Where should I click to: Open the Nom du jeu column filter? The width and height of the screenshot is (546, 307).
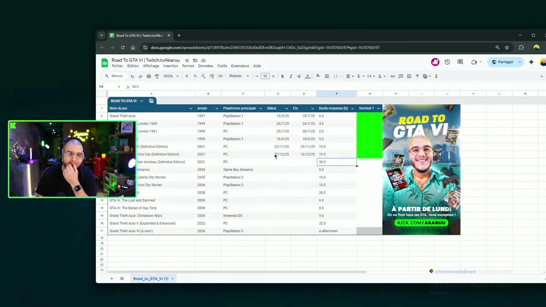click(x=191, y=108)
